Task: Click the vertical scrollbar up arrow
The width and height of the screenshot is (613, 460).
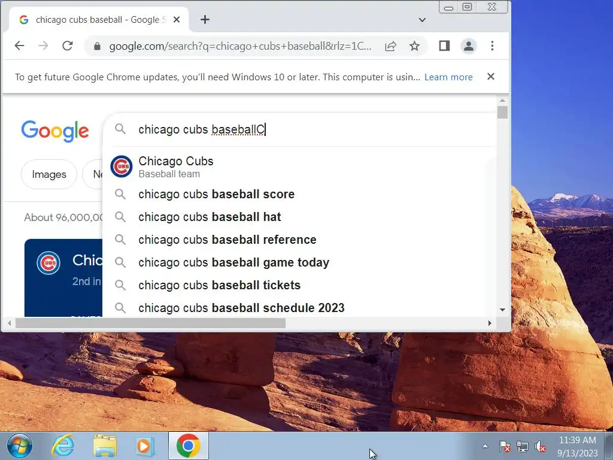Action: (502, 101)
